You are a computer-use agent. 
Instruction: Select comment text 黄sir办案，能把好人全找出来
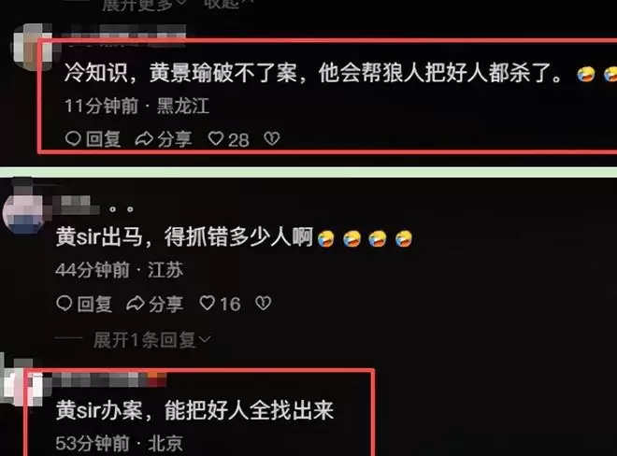195,410
